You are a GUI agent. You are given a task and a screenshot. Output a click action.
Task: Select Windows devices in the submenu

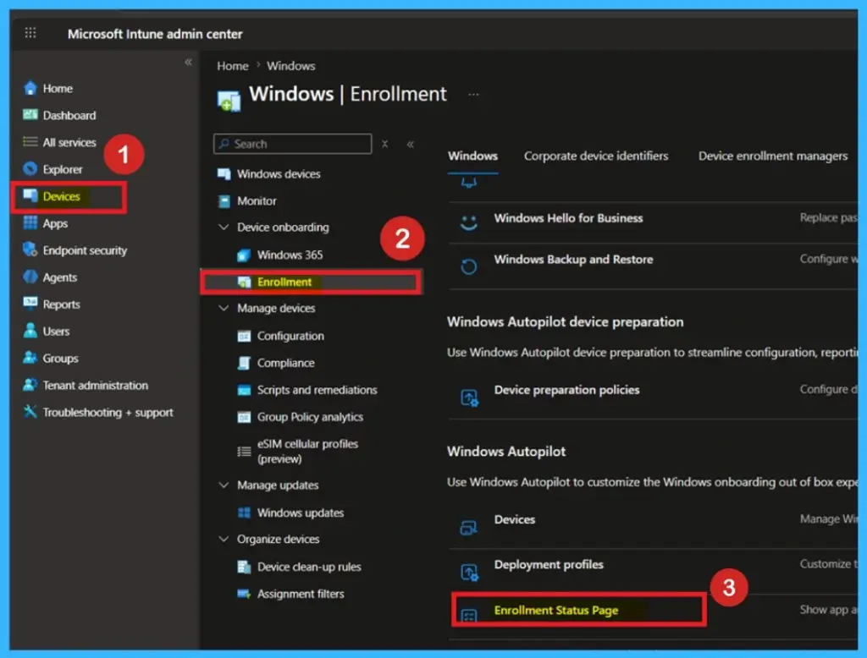tap(279, 174)
